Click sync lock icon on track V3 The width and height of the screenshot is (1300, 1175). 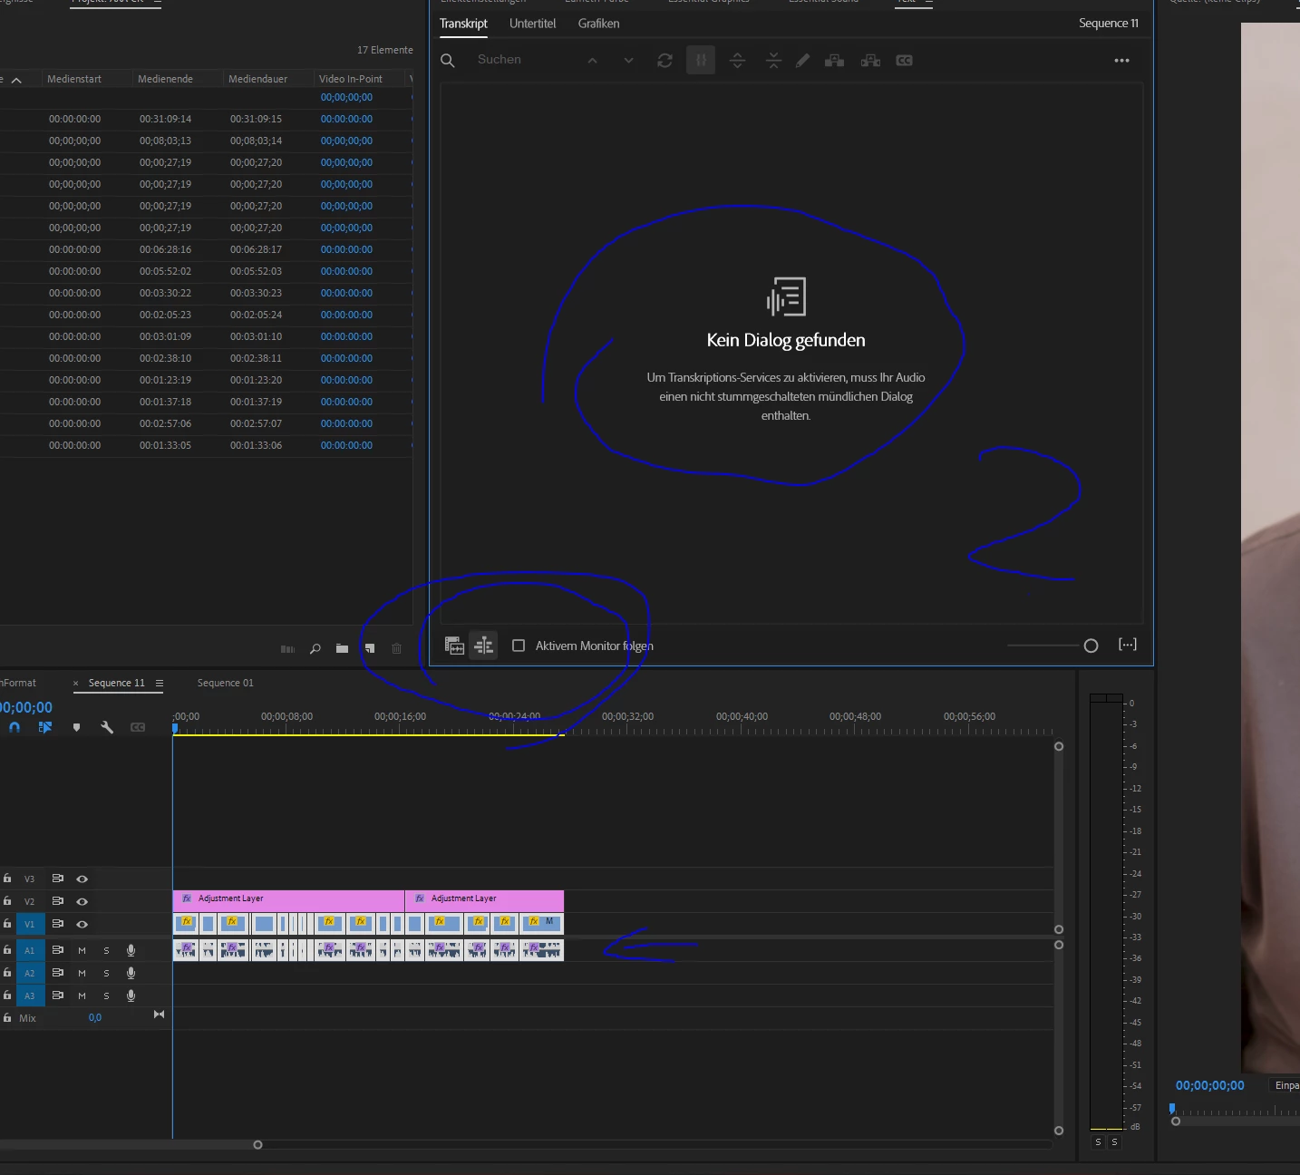click(x=57, y=879)
